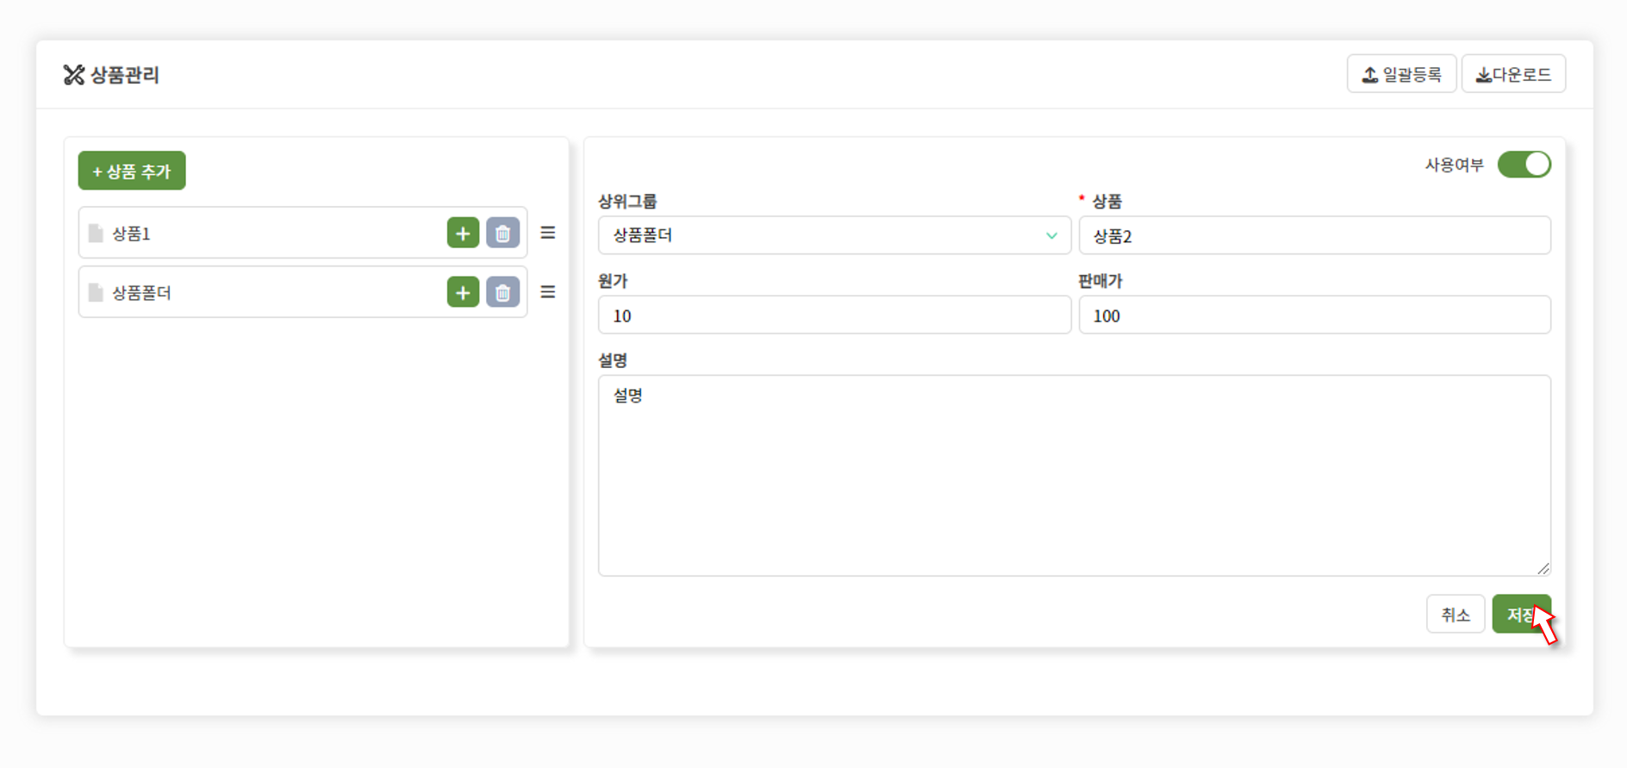
Task: Click the resize grip of 설명 textarea
Action: point(1543,568)
